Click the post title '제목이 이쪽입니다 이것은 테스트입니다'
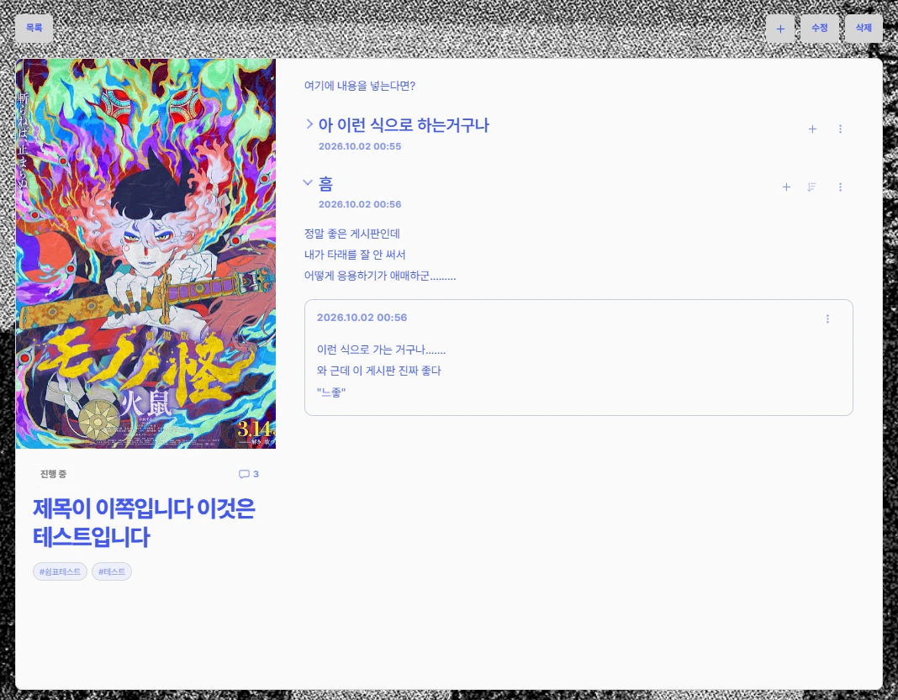The image size is (898, 700). 144,523
